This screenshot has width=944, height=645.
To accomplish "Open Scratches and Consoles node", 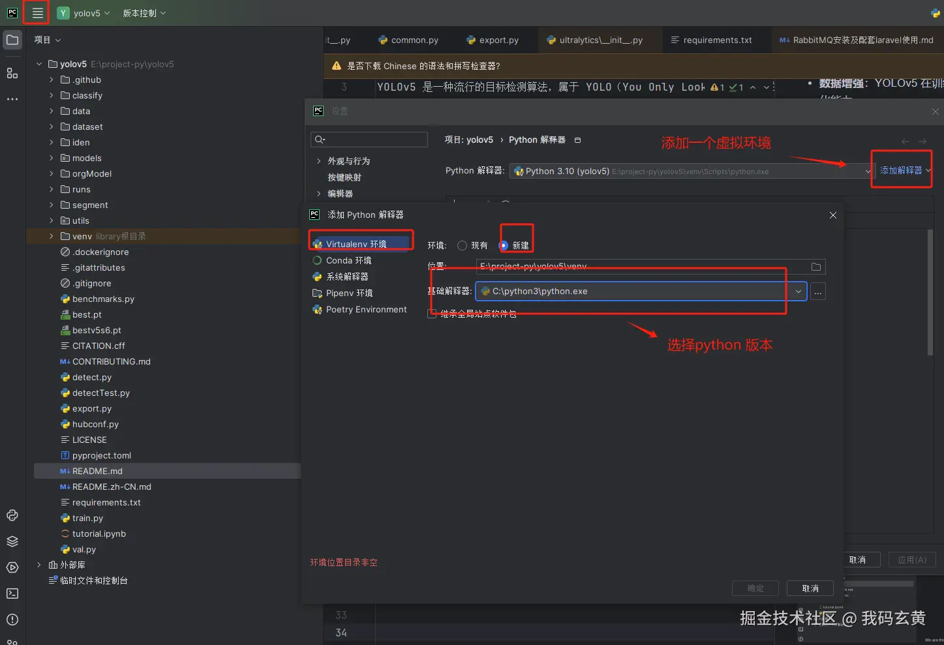I will click(88, 580).
